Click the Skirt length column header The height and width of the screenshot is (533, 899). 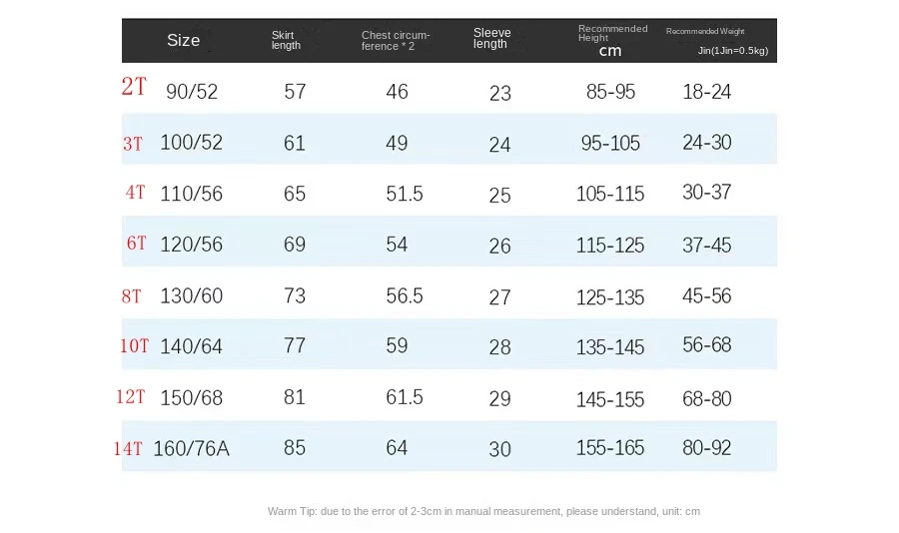coord(286,40)
